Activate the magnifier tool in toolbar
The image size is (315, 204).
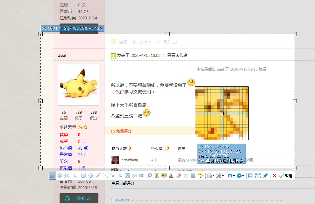click(149, 176)
